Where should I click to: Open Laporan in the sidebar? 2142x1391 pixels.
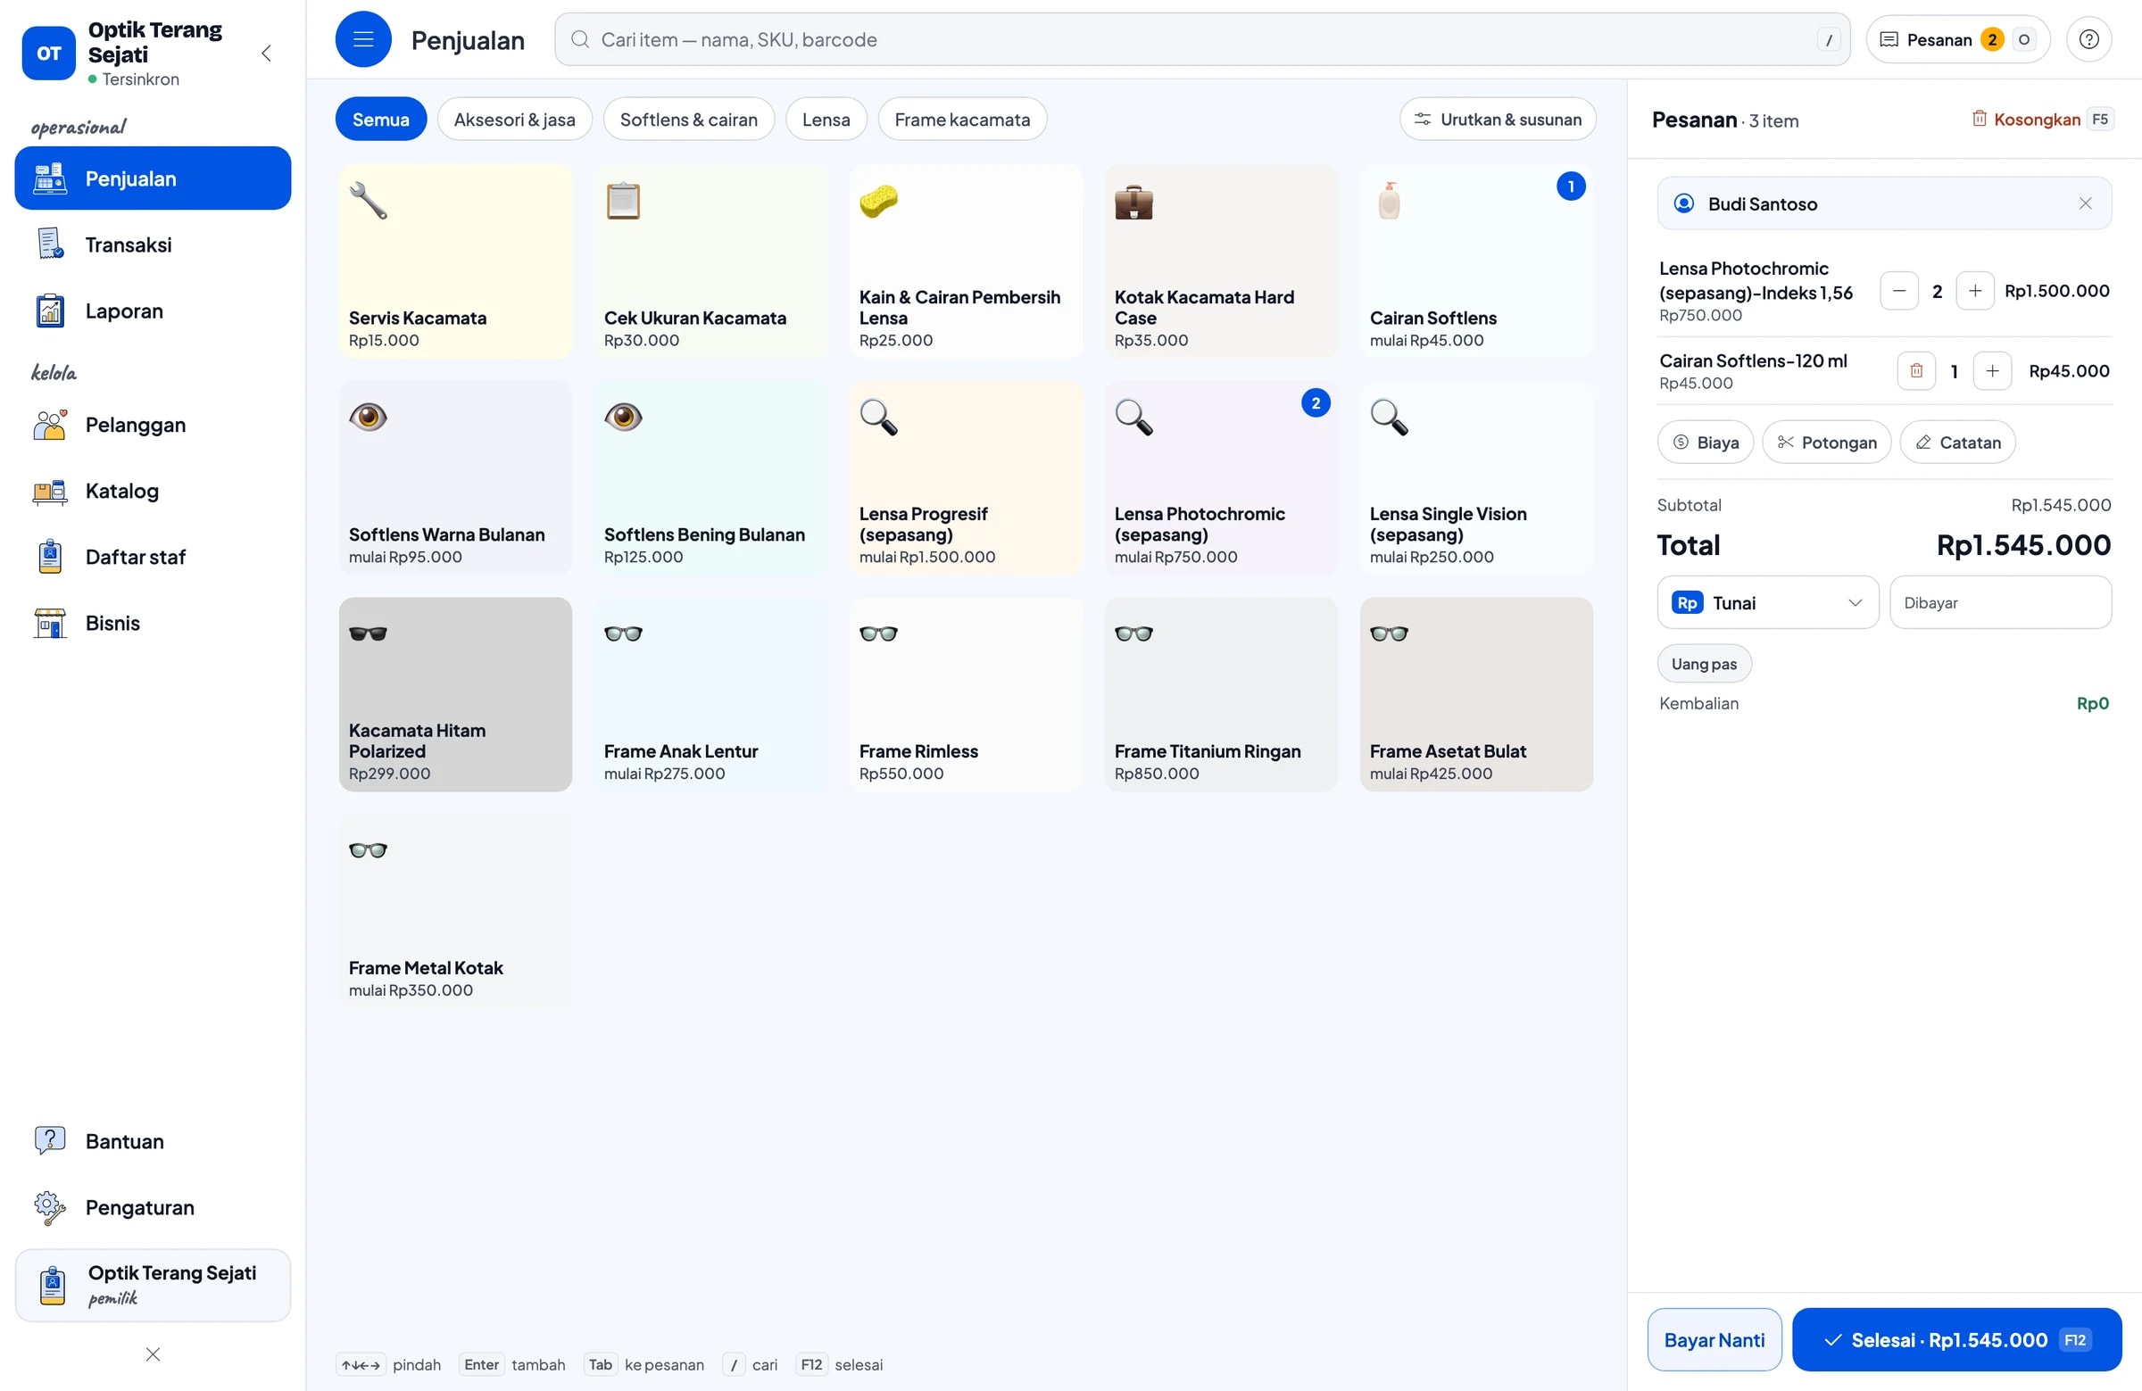(x=153, y=310)
